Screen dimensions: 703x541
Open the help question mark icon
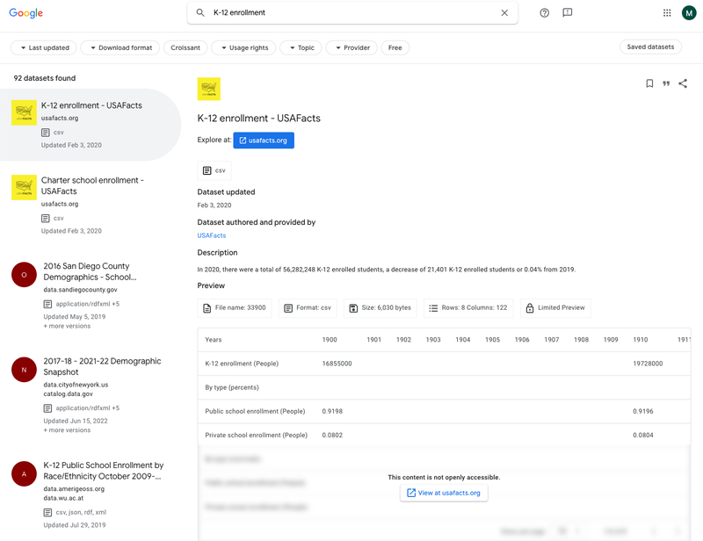click(x=545, y=13)
